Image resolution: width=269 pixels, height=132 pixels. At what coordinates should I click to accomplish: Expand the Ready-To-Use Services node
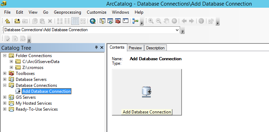[5, 109]
